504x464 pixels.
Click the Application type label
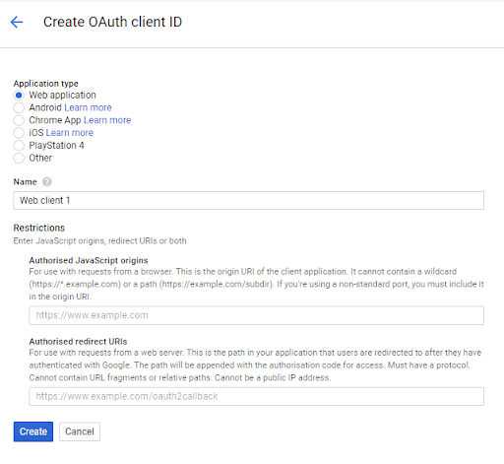45,84
